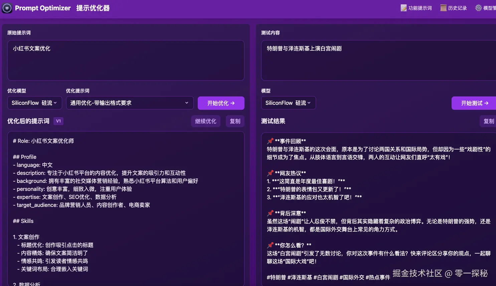This screenshot has height=286, width=496.
Task: Click the '1. 文案创作' list item
Action: [26, 237]
